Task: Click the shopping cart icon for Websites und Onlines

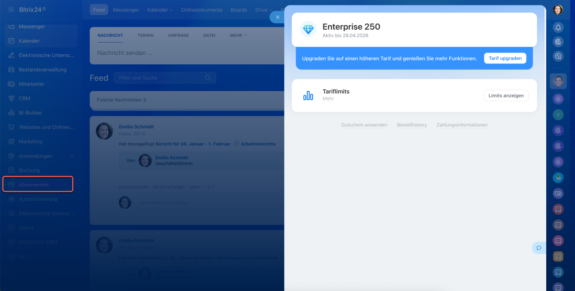Action: (x=11, y=127)
